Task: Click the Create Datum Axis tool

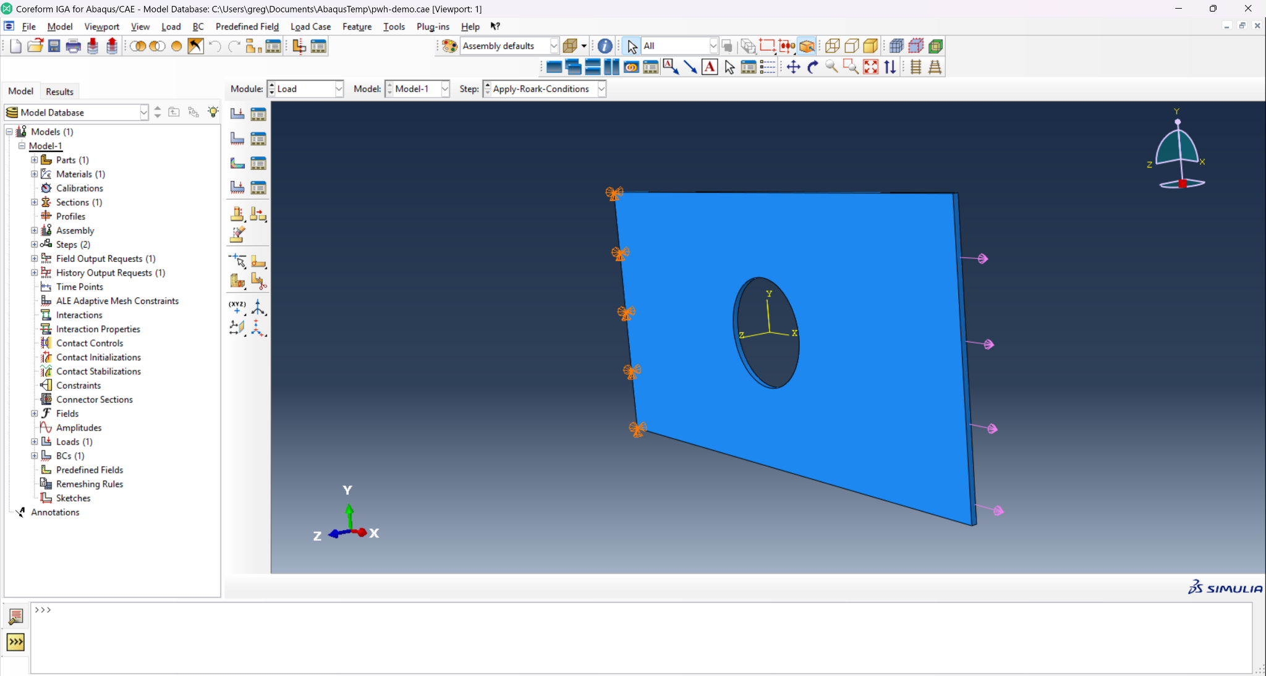Action: 258,308
